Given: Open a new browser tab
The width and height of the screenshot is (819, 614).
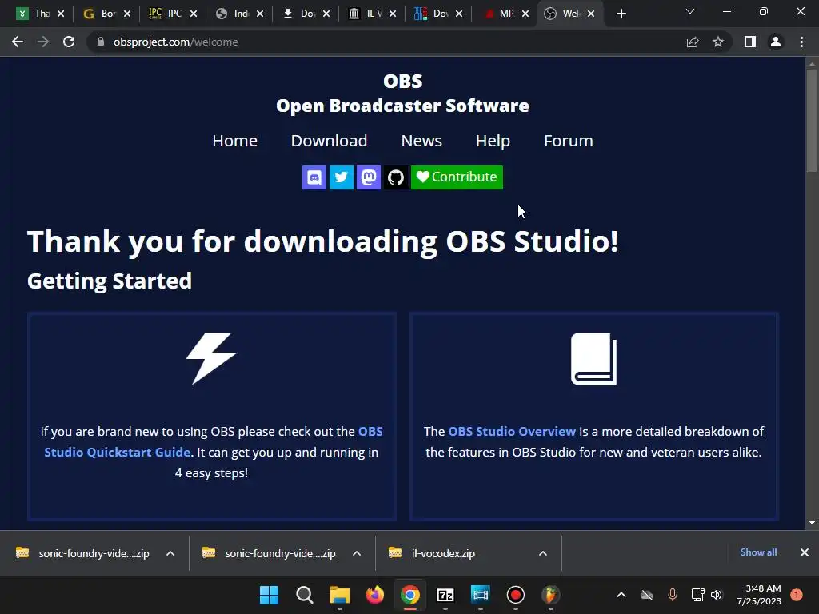Looking at the screenshot, I should pyautogui.click(x=621, y=14).
